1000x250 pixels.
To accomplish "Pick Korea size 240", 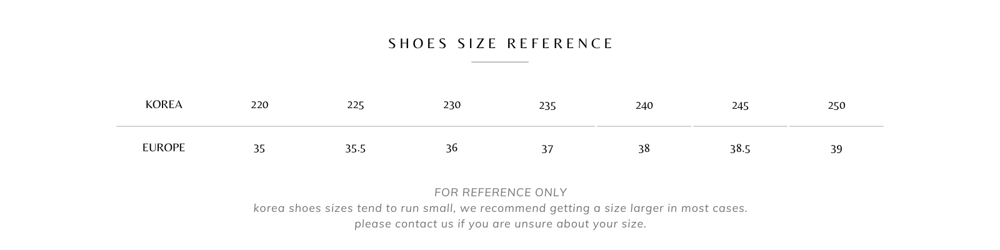I will click(x=644, y=106).
